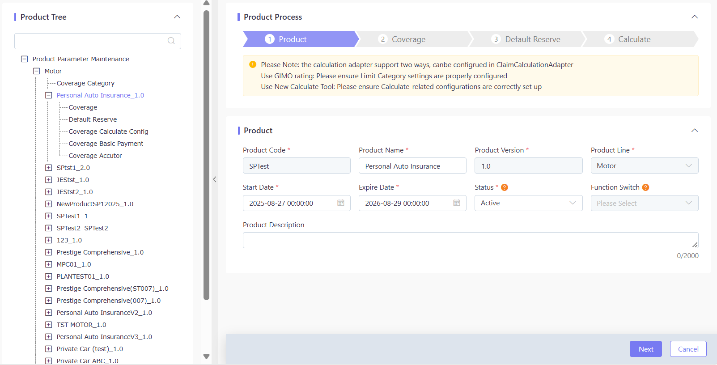
Task: Expand the Private Car (test)_1.0 node
Action: [x=49, y=349]
